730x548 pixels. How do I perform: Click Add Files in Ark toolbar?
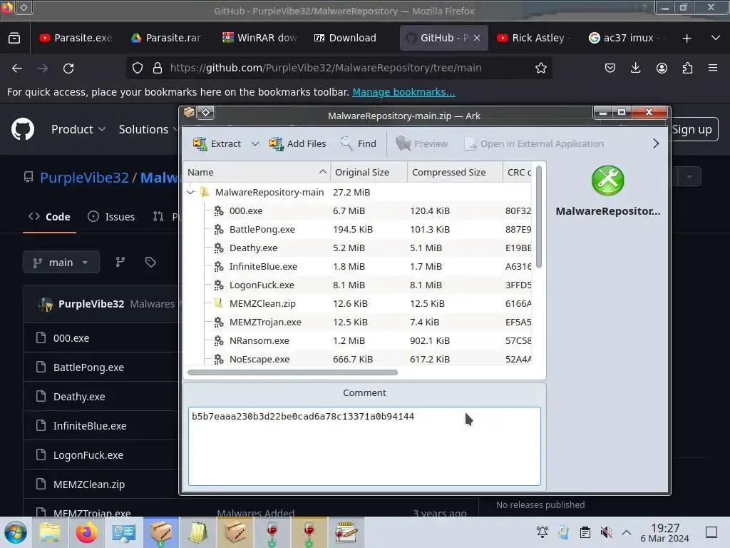(297, 143)
